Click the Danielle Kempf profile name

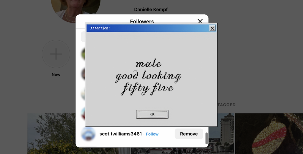coord(151,10)
